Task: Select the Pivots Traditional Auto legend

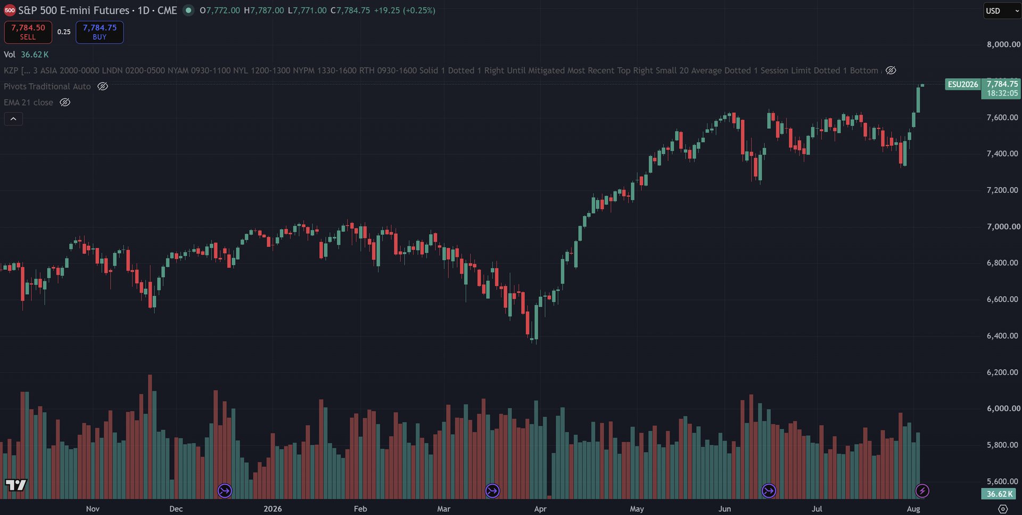Action: click(47, 86)
